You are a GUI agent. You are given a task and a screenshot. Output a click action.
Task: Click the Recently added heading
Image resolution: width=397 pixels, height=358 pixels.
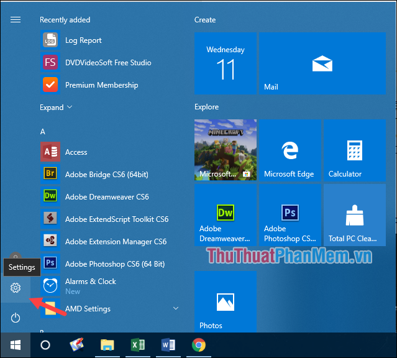click(x=65, y=20)
